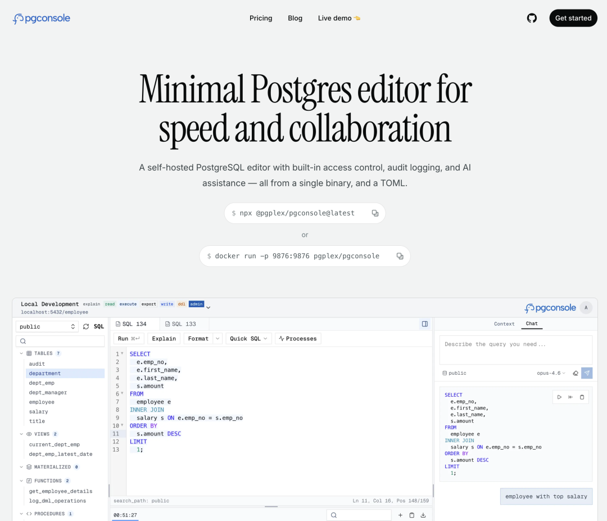Click the schema refresh icon

point(86,327)
